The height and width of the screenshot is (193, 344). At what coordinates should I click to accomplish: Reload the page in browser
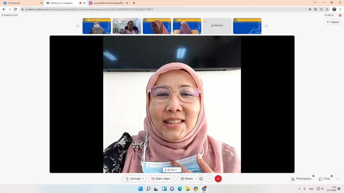coord(15,9)
